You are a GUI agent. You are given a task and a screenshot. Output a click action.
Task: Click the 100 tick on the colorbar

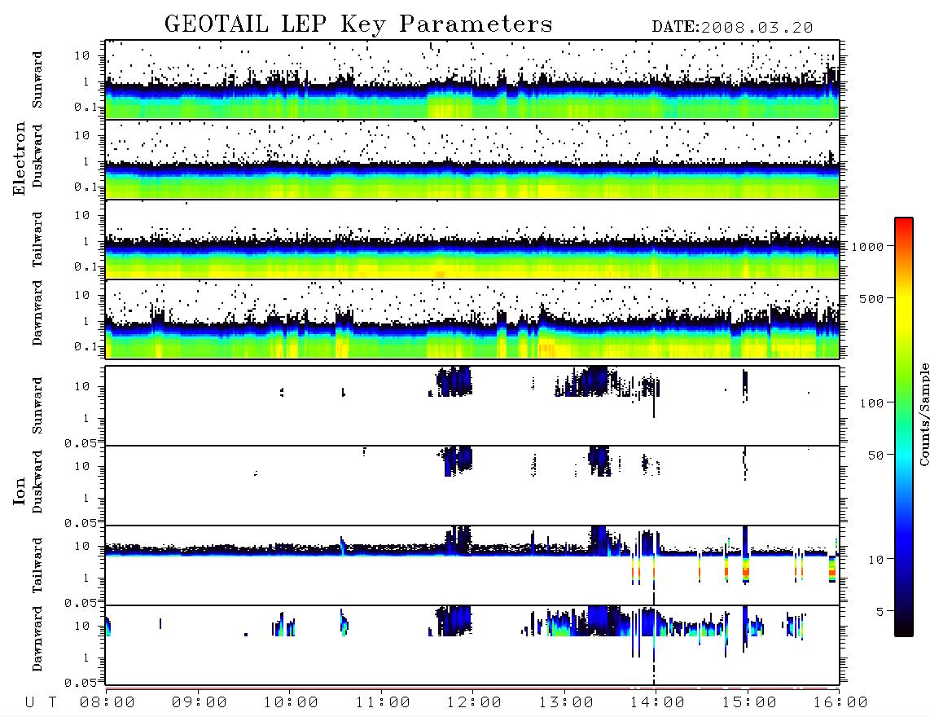pyautogui.click(x=871, y=403)
